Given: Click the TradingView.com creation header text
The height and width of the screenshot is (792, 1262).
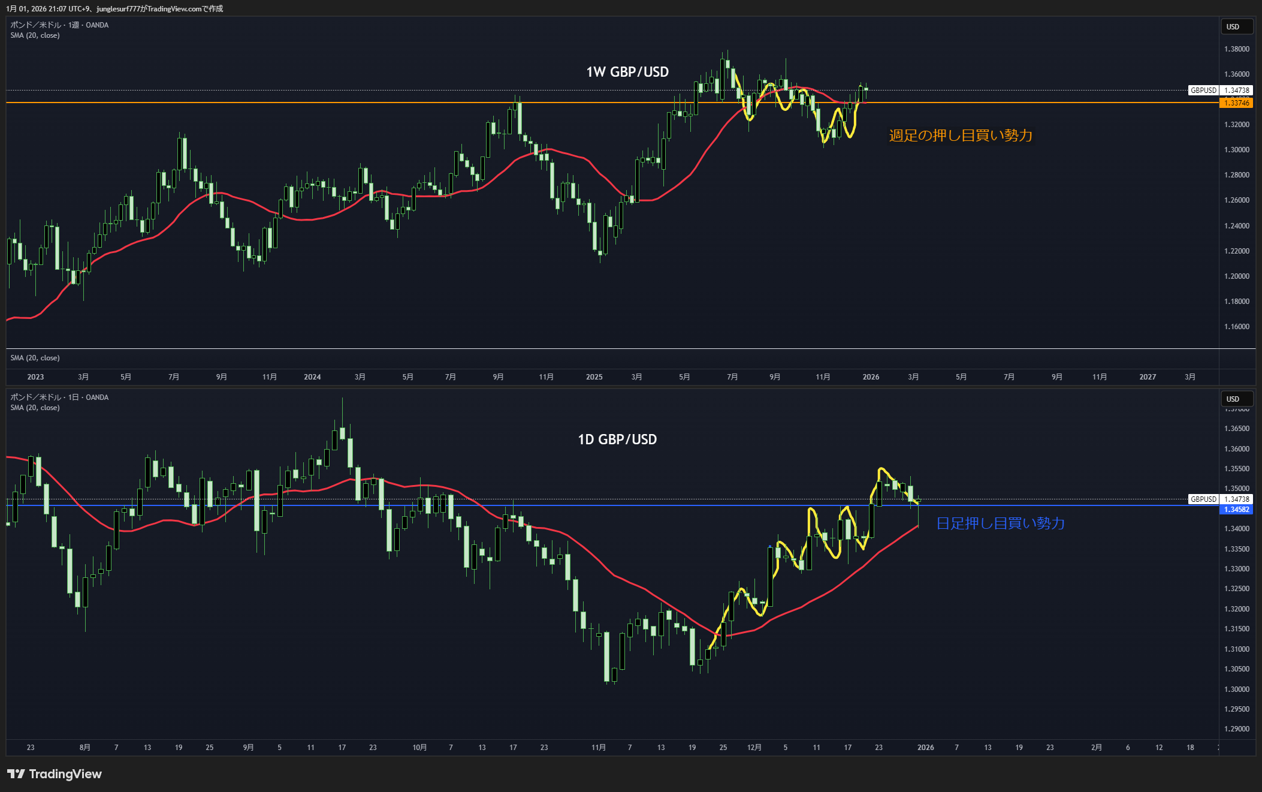Looking at the screenshot, I should 114,8.
